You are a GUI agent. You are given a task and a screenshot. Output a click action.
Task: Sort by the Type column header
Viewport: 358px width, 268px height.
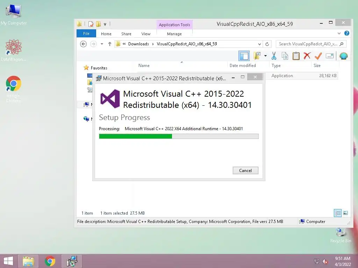pyautogui.click(x=276, y=65)
